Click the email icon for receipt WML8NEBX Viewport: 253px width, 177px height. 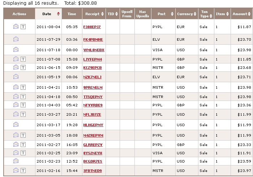(16, 49)
